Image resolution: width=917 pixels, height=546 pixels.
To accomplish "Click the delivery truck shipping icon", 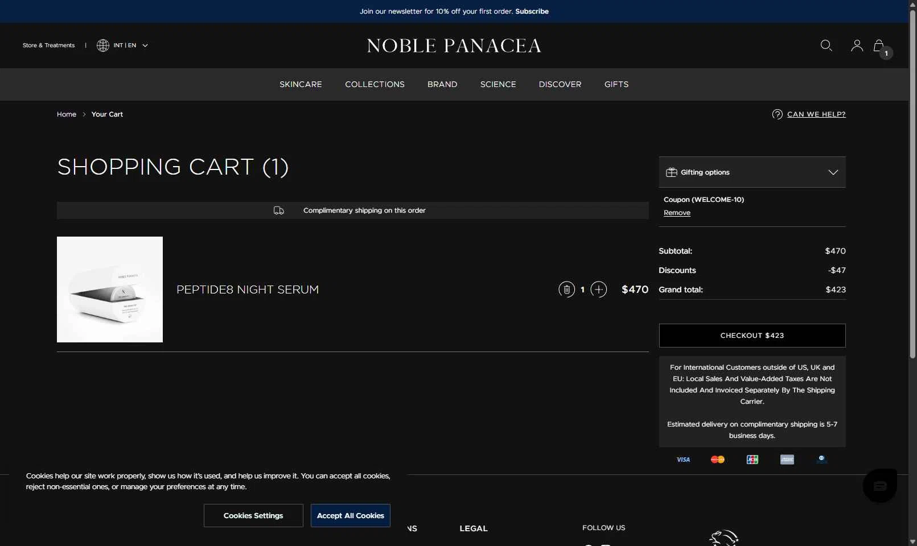I will pos(279,210).
